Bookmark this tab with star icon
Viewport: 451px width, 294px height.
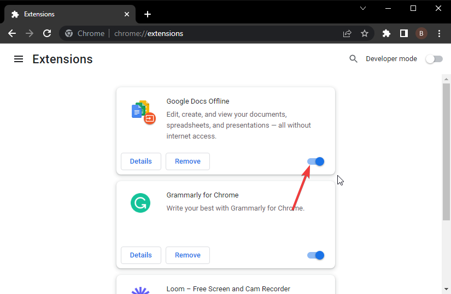(365, 33)
